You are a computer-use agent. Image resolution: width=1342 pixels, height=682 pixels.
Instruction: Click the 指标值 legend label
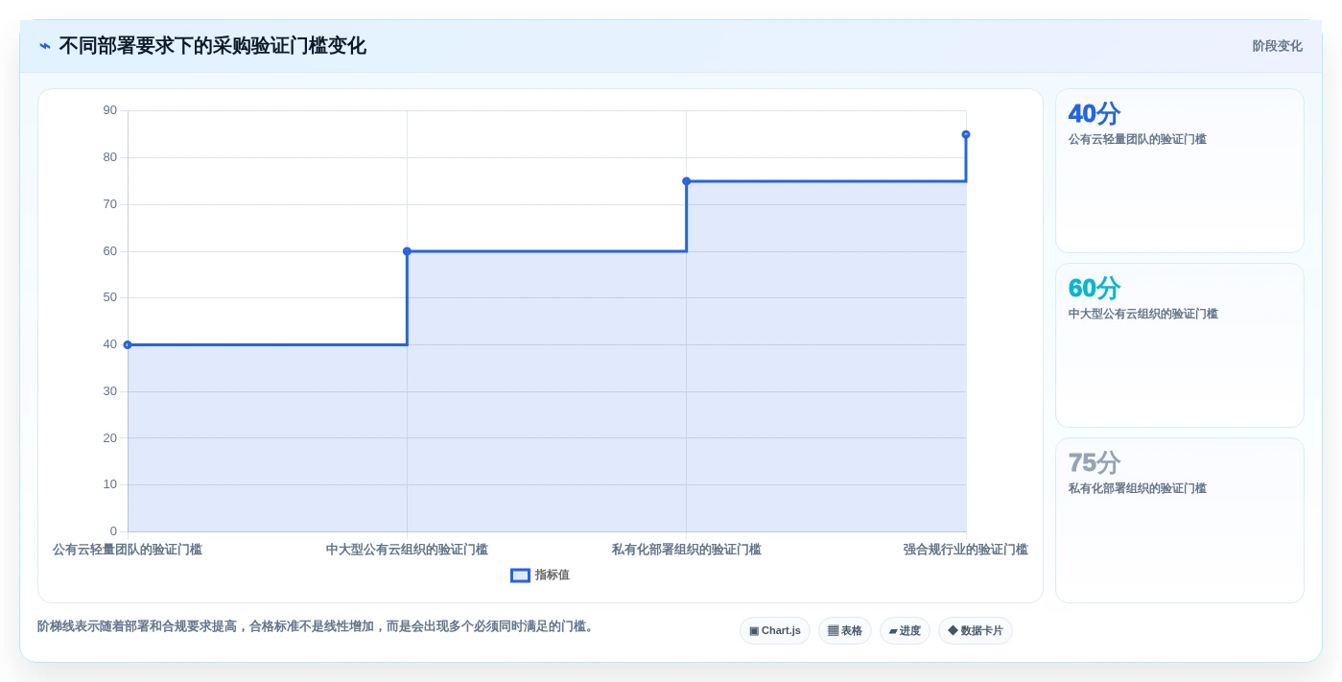553,576
